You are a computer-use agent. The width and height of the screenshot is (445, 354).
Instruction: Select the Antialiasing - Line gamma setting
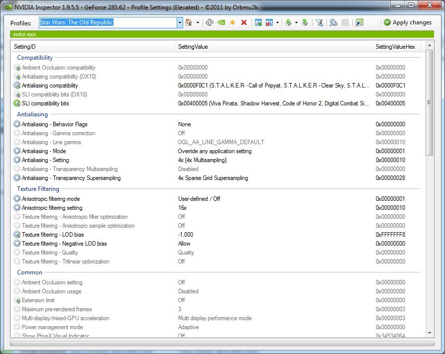coord(51,142)
